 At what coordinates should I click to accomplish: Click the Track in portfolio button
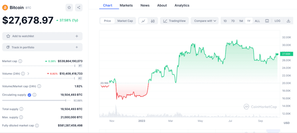pos(42,47)
